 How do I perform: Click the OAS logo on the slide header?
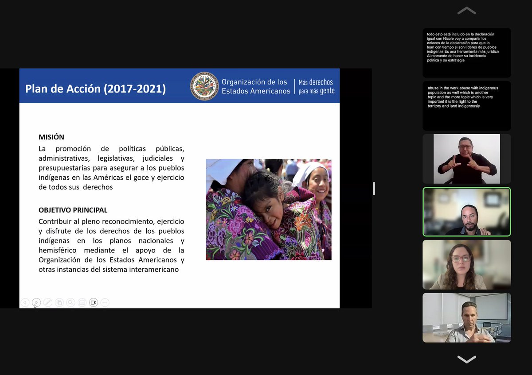click(204, 86)
